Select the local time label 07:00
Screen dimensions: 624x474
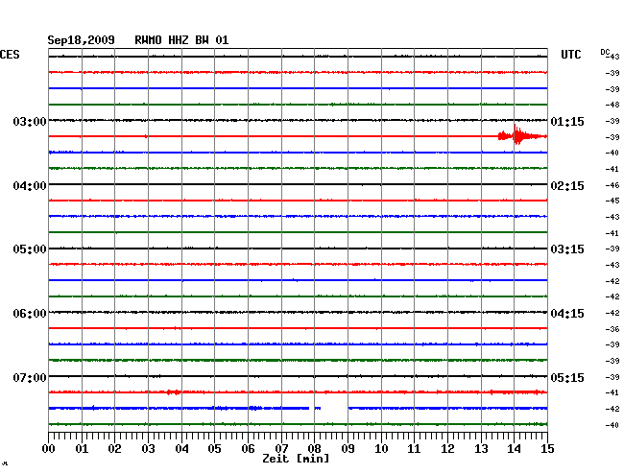coord(30,377)
